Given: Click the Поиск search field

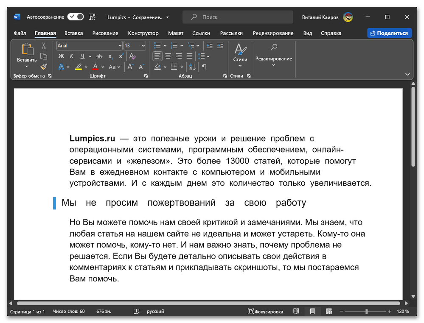Looking at the screenshot, I should pos(238,17).
